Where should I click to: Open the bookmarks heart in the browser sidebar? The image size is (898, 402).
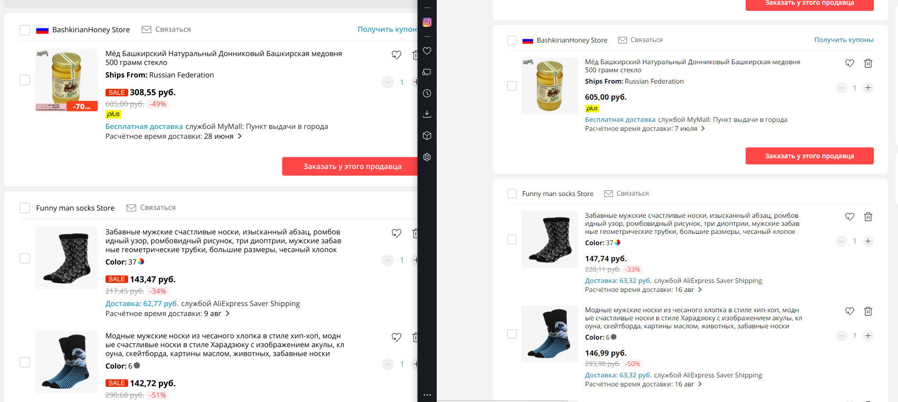pos(427,51)
